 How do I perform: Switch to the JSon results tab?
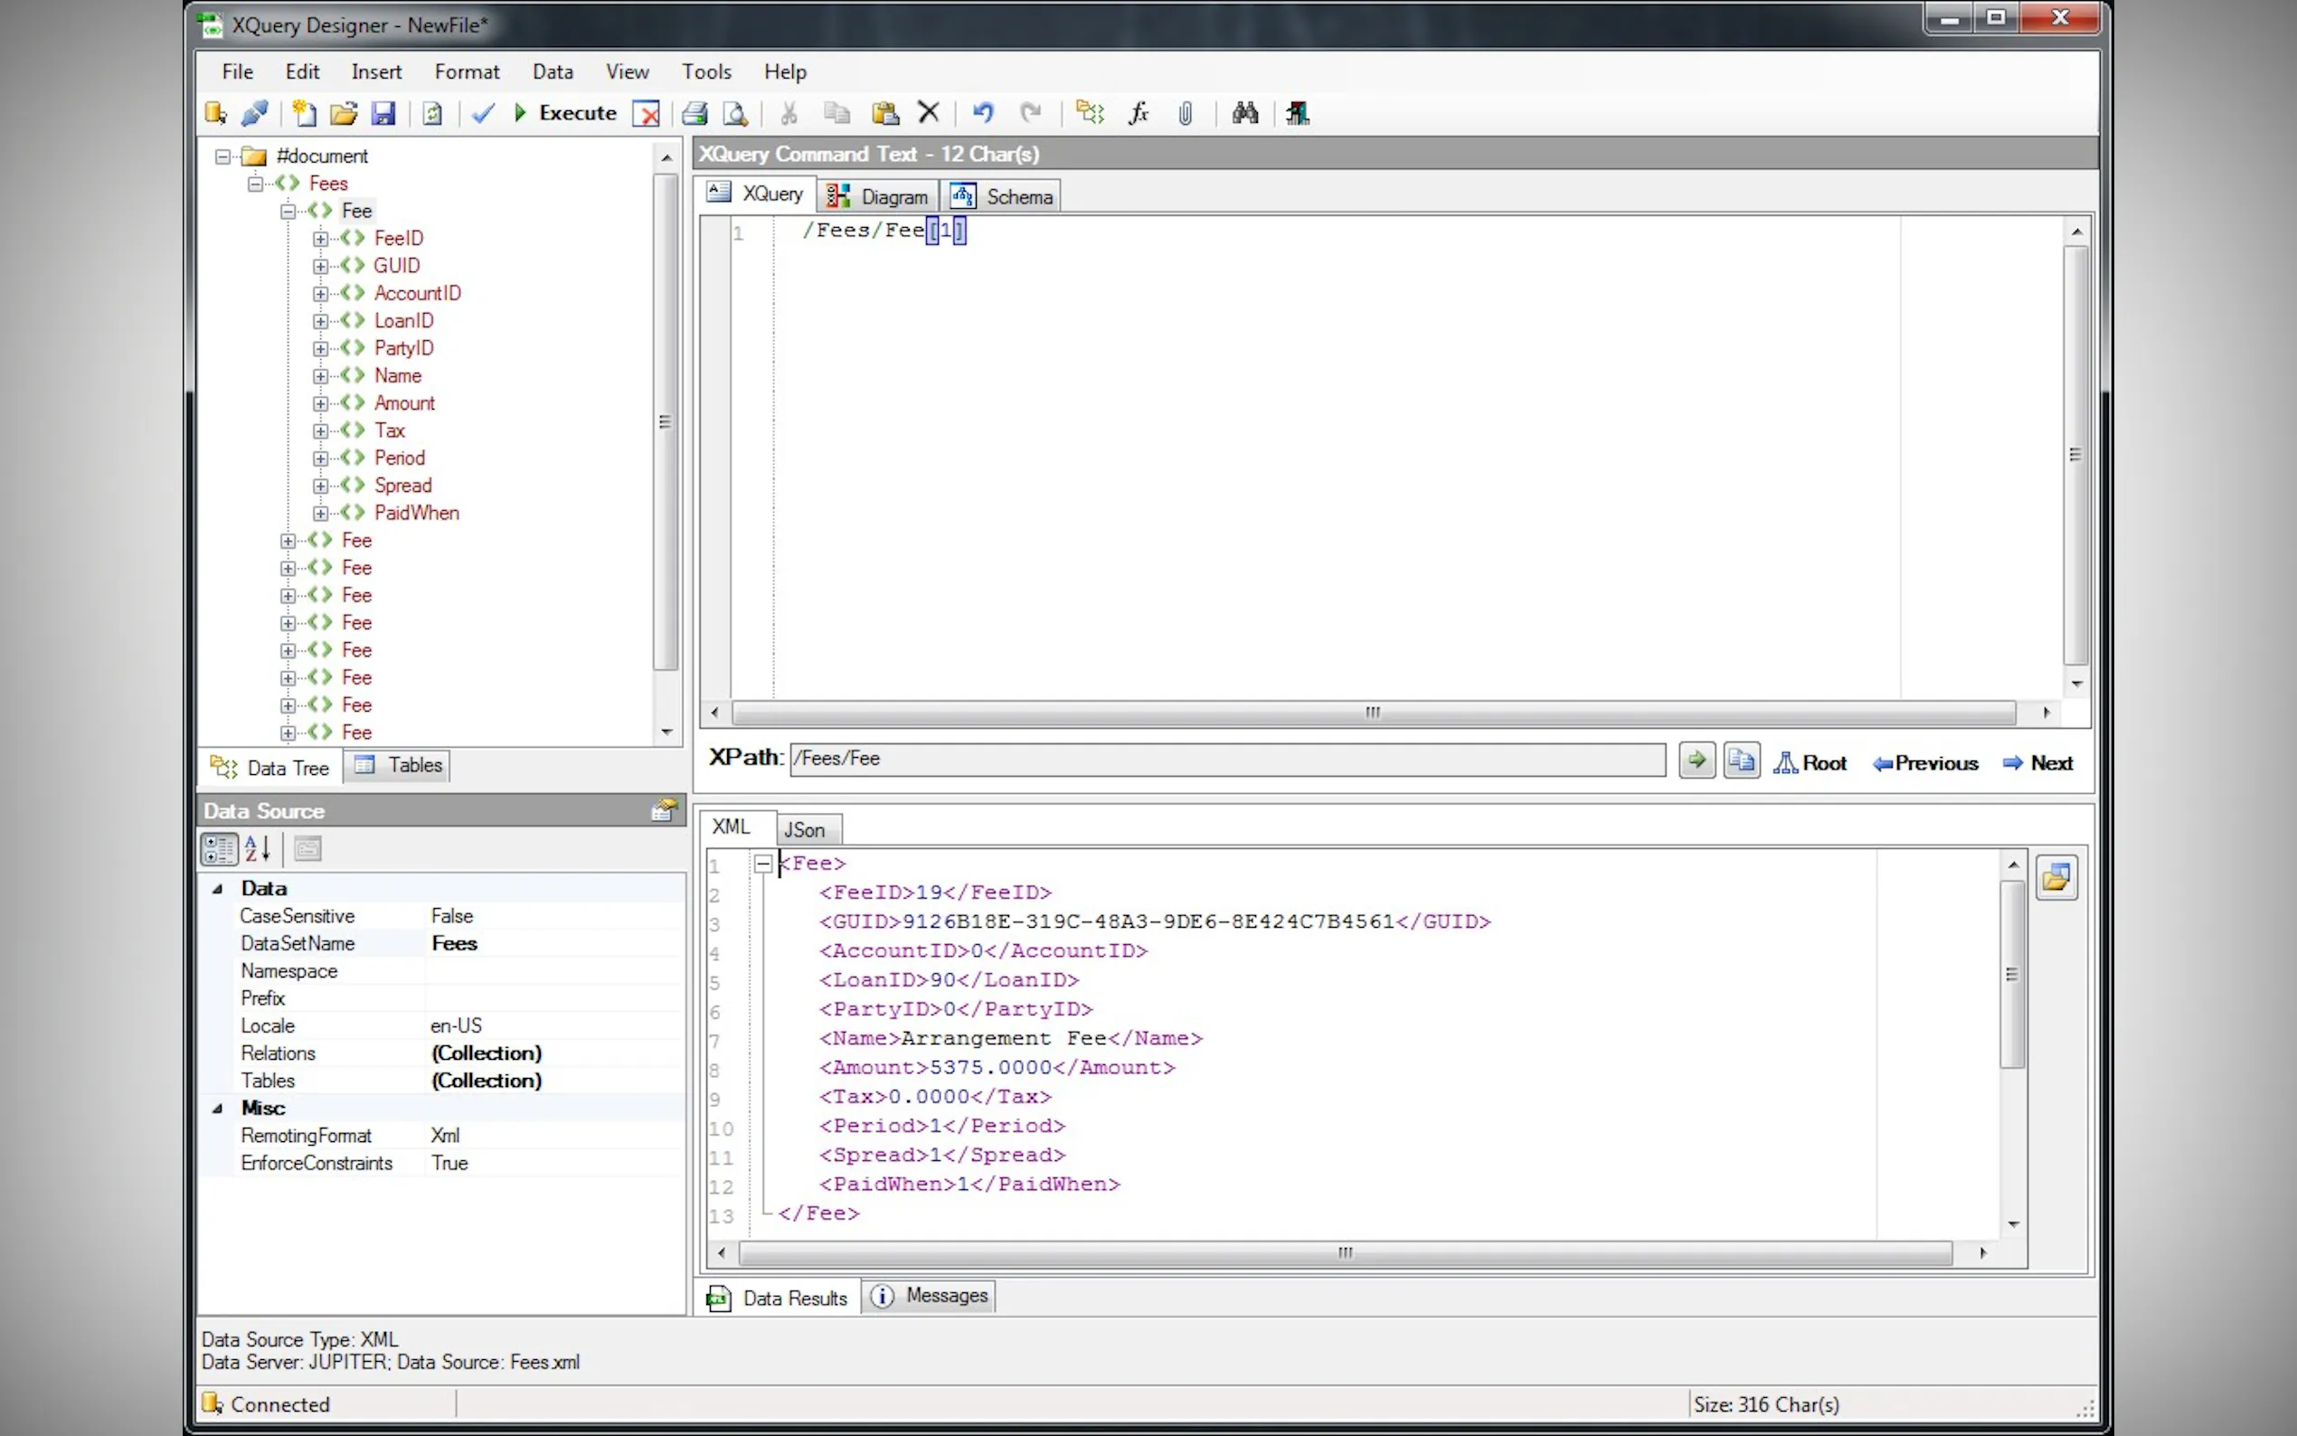tap(804, 829)
